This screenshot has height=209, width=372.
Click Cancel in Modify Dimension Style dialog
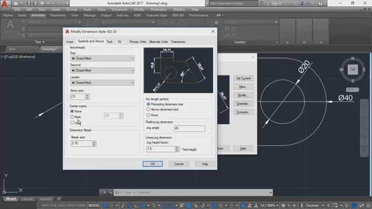point(179,164)
